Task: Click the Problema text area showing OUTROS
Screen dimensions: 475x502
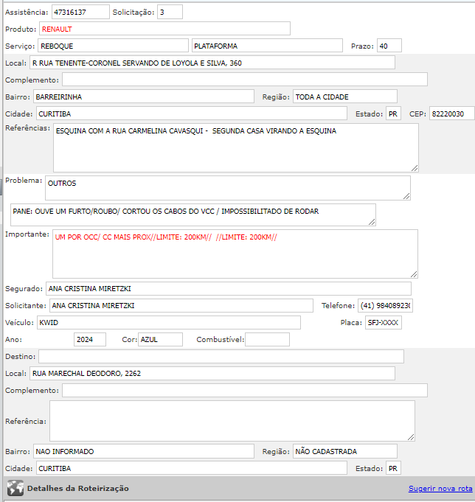Action: 228,188
